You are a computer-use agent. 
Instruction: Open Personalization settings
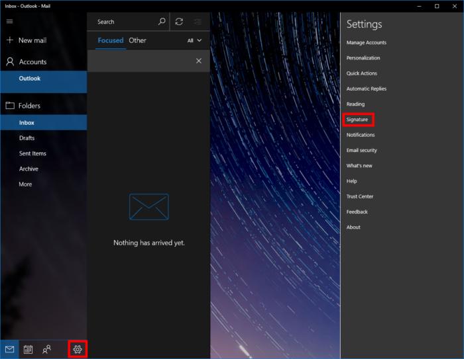coord(363,58)
